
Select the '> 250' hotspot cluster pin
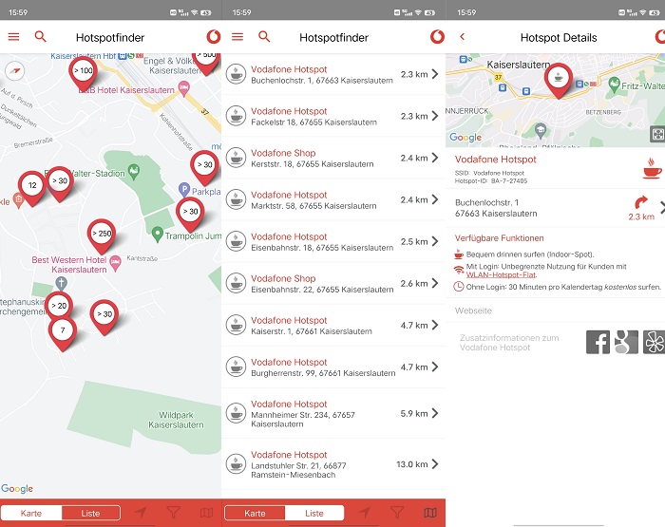[102, 236]
